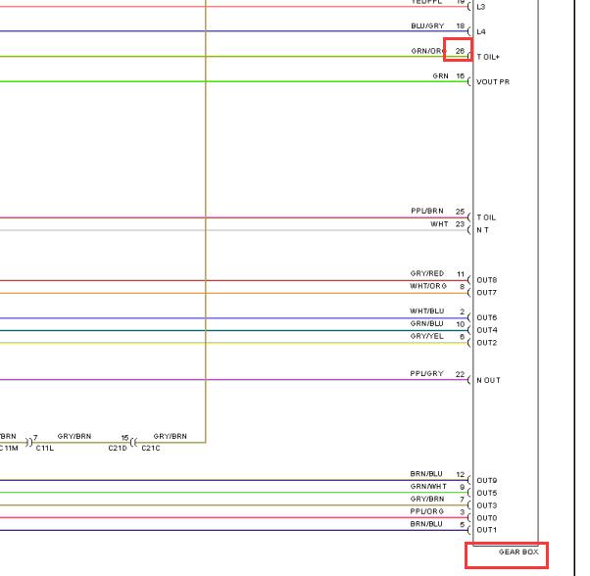Select the BLU/GRY wire label at pin 18

click(x=426, y=25)
